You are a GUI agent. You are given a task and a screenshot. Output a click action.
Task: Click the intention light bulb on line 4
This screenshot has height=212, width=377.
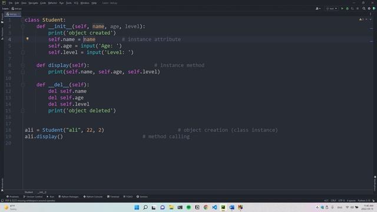(28, 39)
